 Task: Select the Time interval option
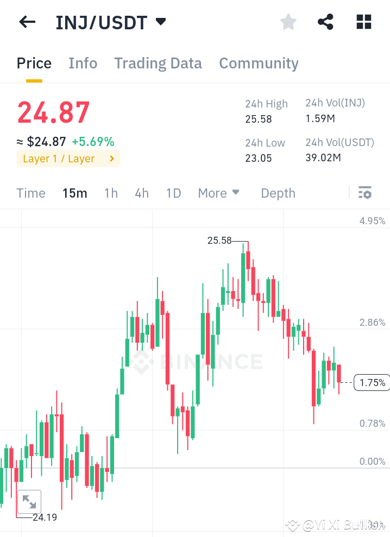(x=30, y=193)
